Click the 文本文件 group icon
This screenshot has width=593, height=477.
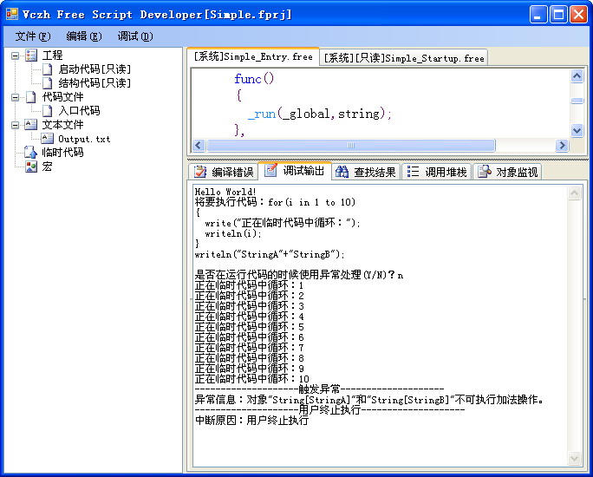(30, 124)
